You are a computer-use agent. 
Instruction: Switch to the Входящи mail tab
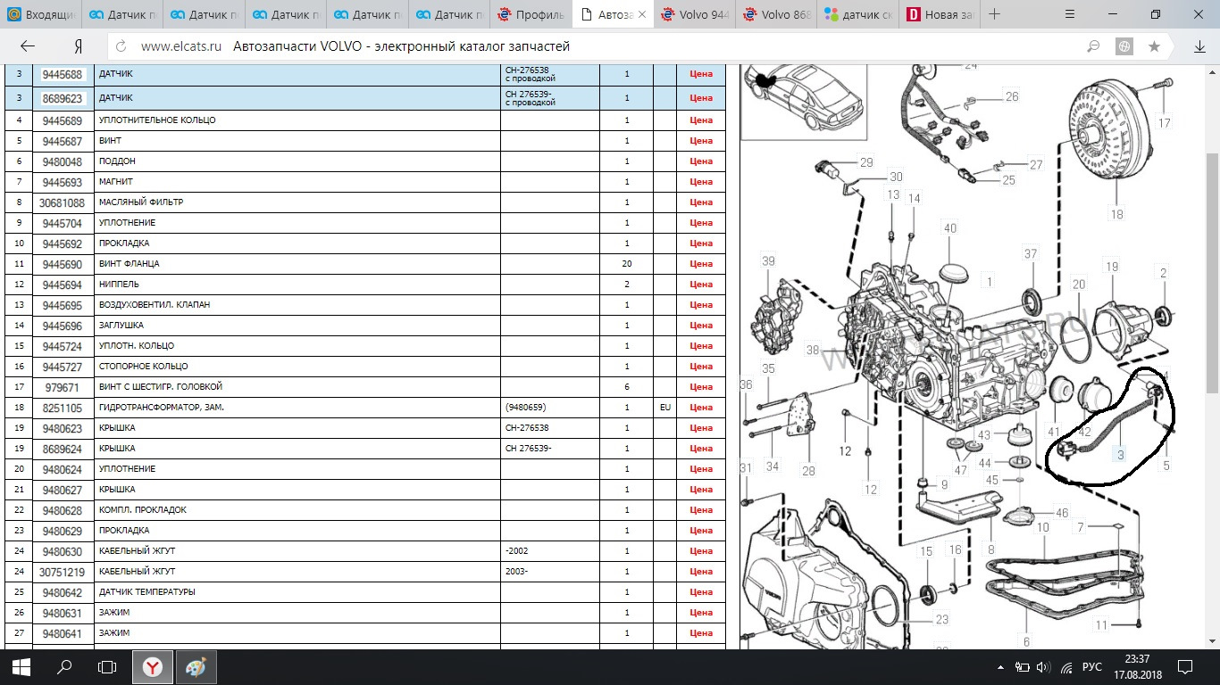click(40, 14)
